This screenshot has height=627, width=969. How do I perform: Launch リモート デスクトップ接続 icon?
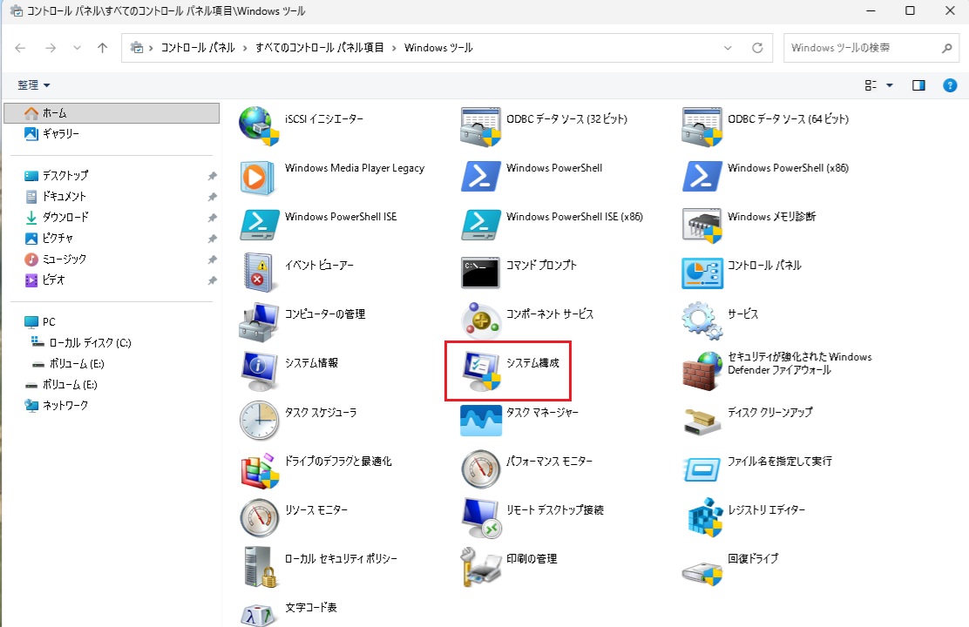(x=481, y=517)
